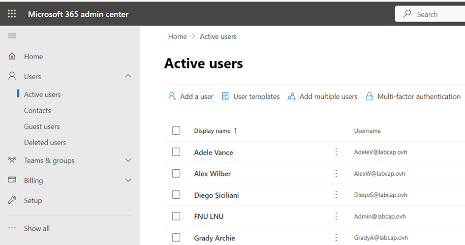Collapse the Users section chevron
This screenshot has height=245, width=465.
coord(128,76)
